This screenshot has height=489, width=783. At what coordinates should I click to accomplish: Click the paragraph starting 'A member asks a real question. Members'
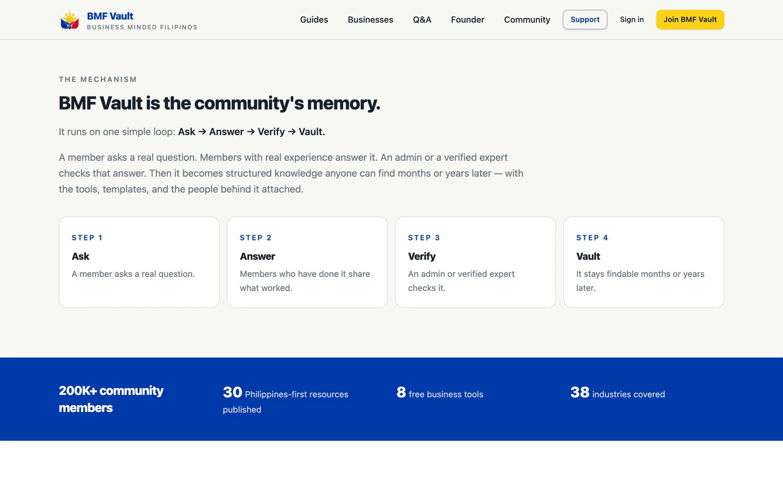291,173
